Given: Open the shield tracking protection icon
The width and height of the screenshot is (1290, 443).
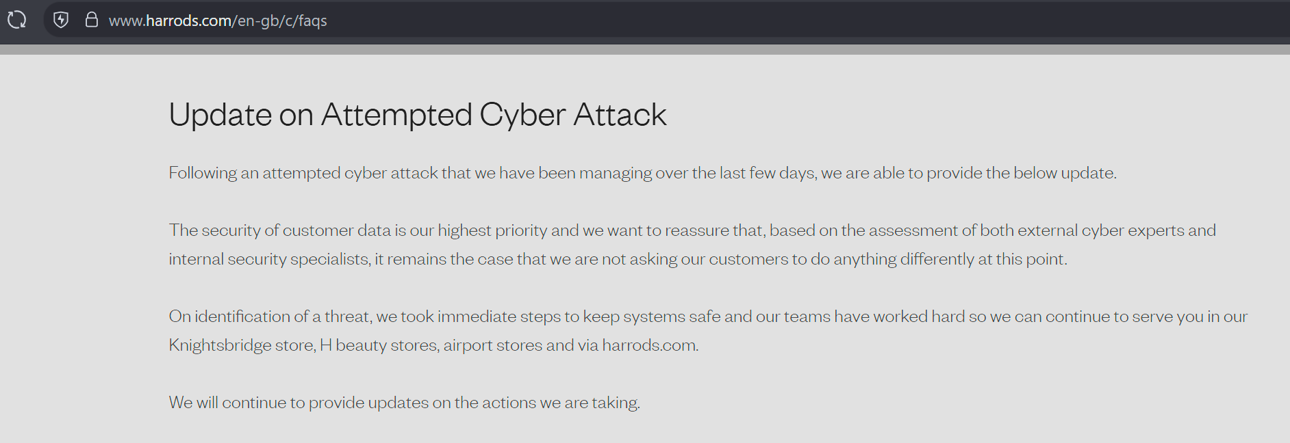Looking at the screenshot, I should [61, 20].
